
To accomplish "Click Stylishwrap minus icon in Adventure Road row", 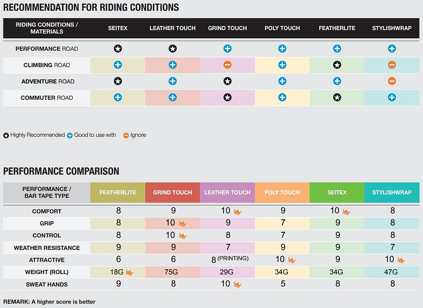I will pos(392,81).
